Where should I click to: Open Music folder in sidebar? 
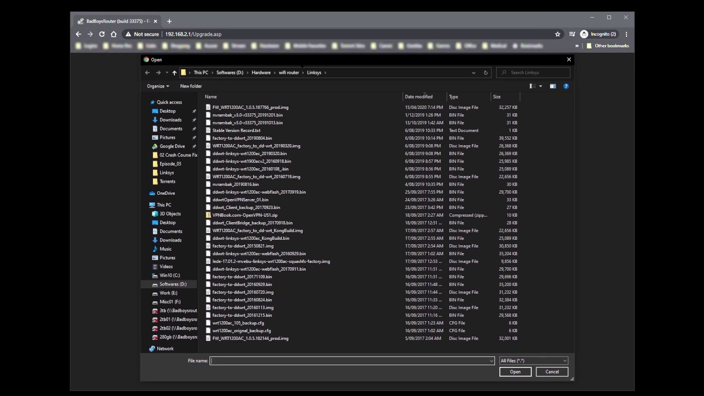click(x=166, y=249)
